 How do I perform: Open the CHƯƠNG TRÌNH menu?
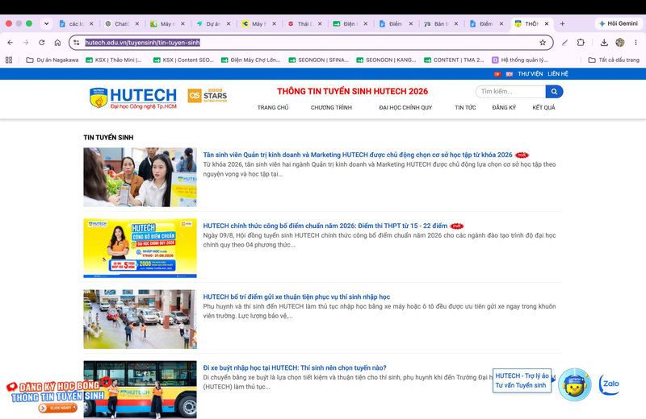tap(331, 108)
